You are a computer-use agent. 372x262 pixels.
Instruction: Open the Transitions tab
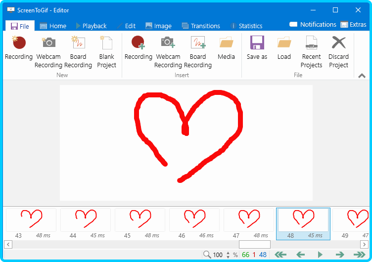point(201,26)
